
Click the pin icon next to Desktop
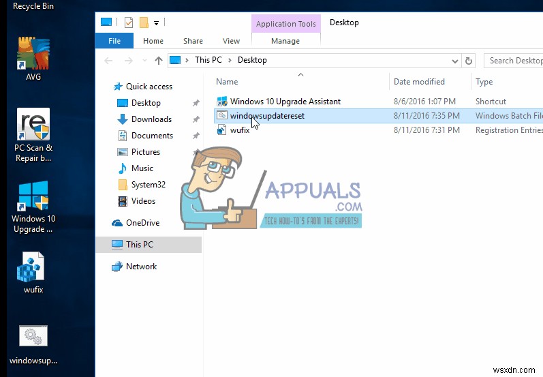click(196, 103)
